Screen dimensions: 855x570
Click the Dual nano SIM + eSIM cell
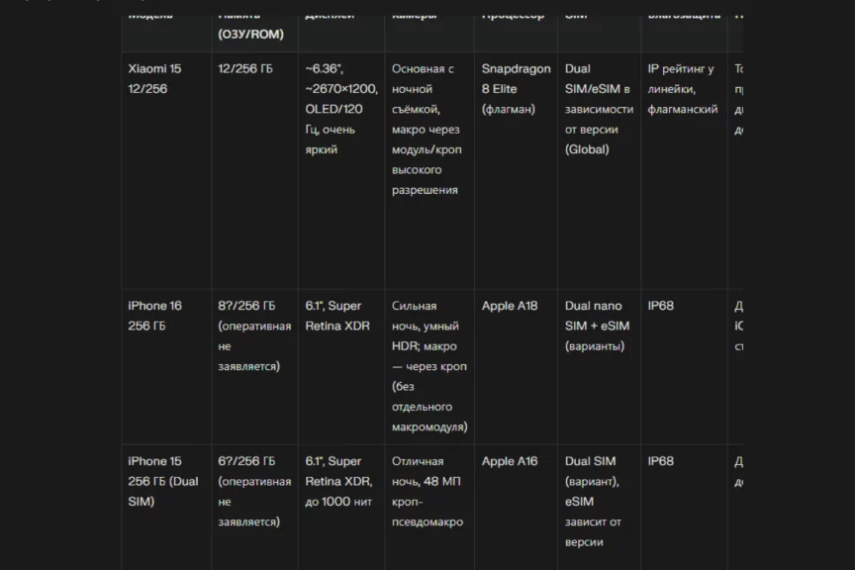(597, 326)
